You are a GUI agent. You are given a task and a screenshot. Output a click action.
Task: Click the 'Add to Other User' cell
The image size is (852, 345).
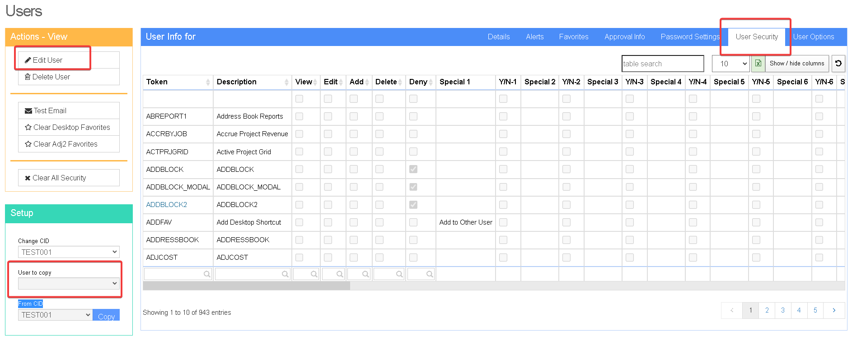[466, 222]
